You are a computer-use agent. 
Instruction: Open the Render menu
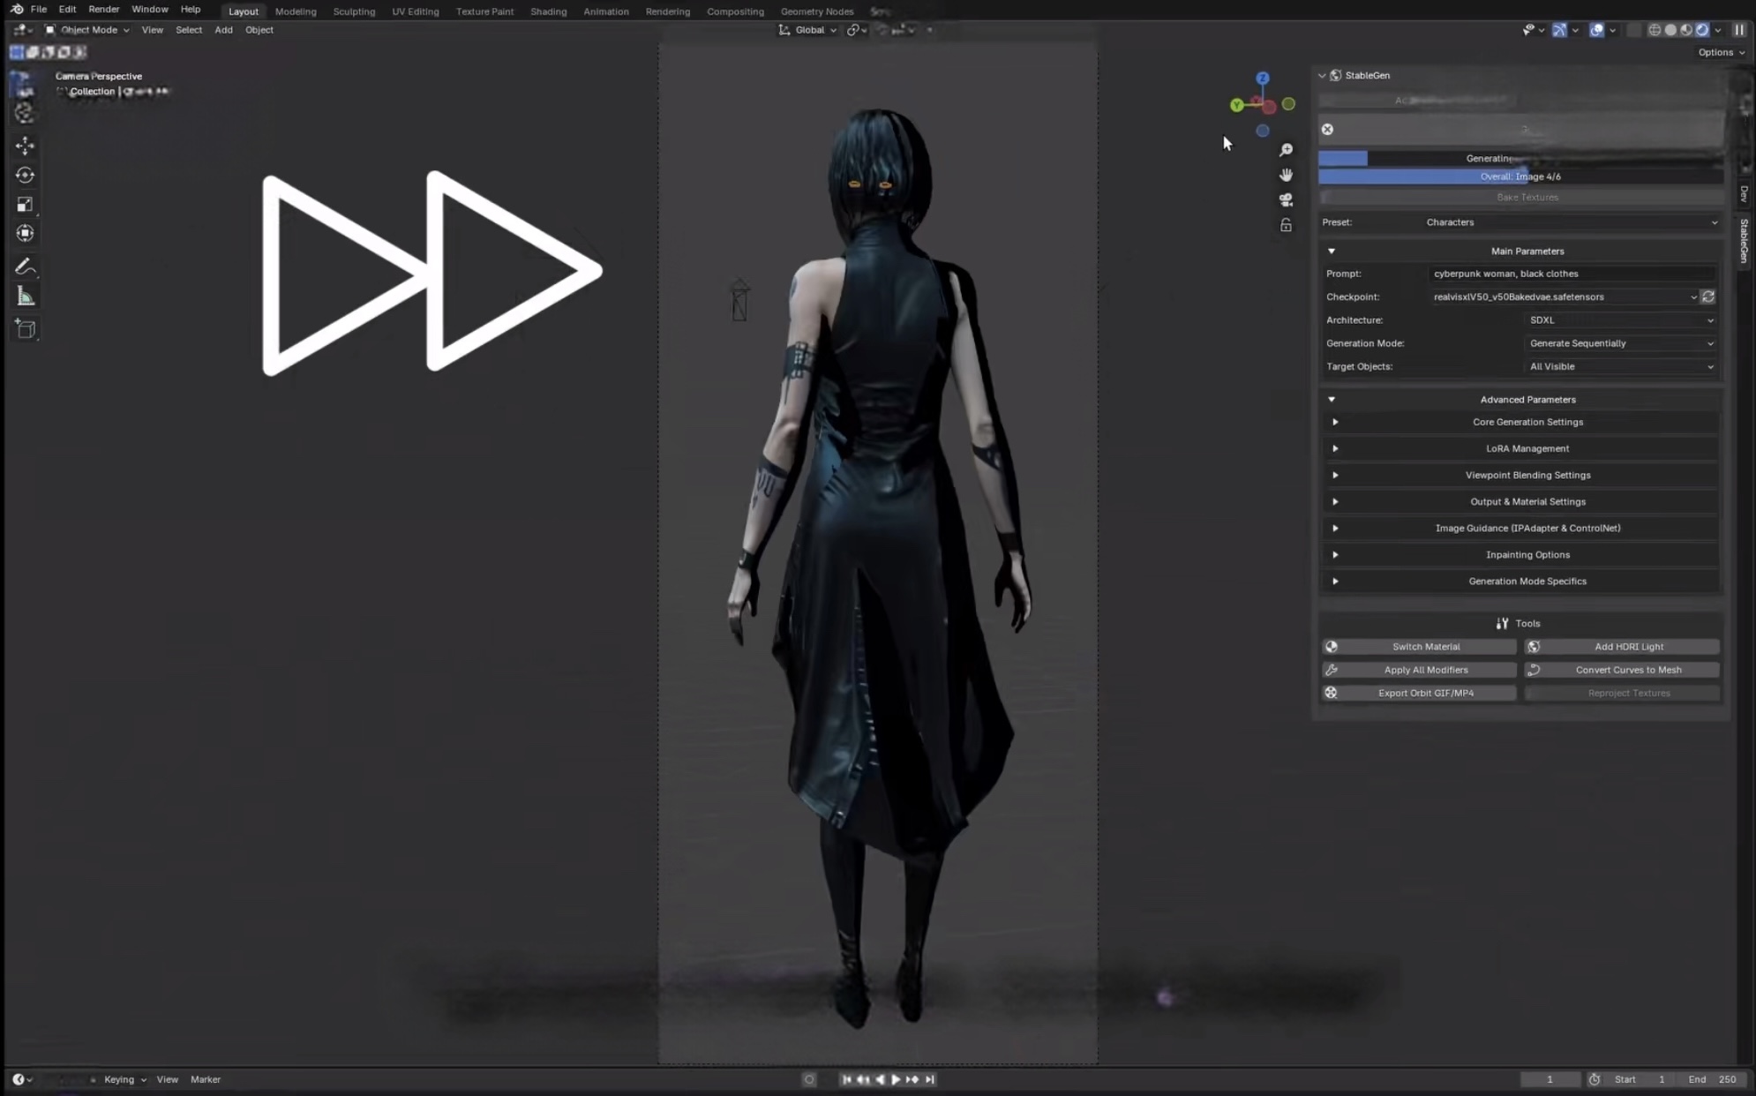103,9
